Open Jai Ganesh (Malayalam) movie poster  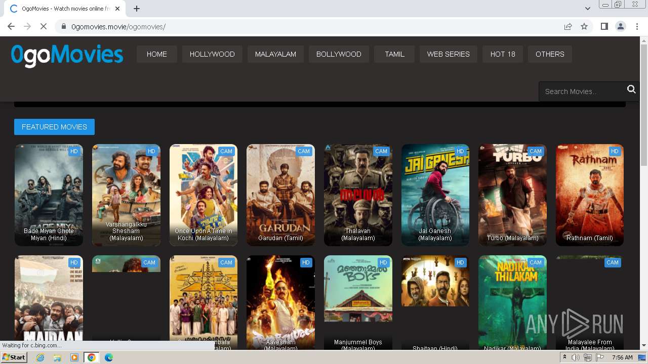(x=435, y=195)
